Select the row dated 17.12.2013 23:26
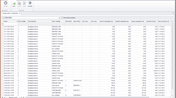 click(86, 54)
